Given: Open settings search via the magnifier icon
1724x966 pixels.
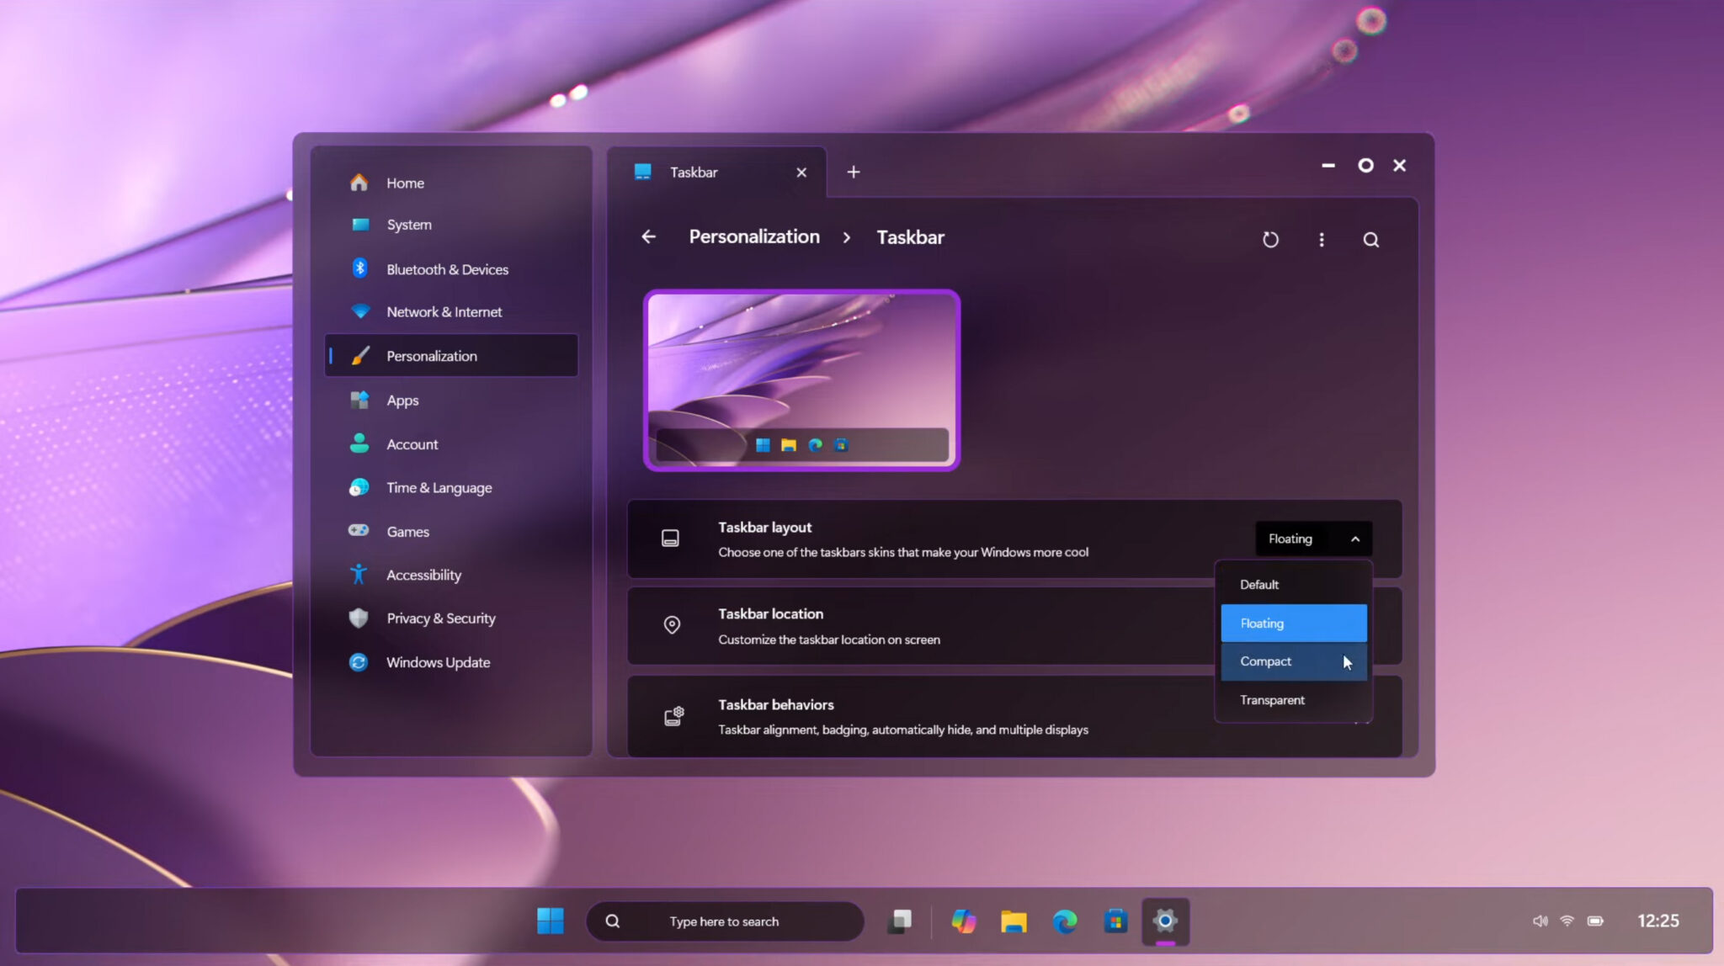Looking at the screenshot, I should [x=1371, y=239].
